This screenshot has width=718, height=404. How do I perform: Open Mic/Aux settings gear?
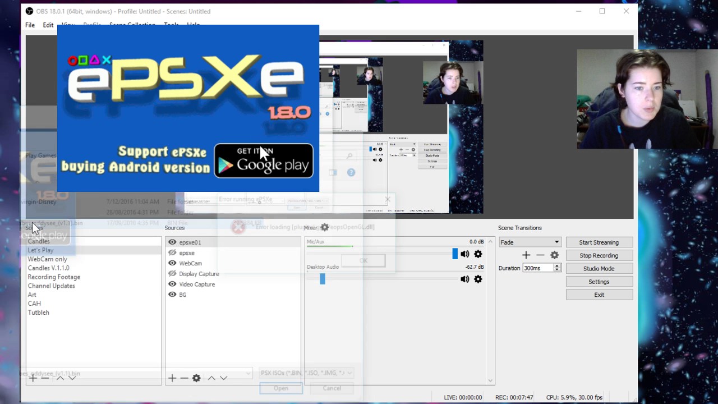pyautogui.click(x=478, y=254)
